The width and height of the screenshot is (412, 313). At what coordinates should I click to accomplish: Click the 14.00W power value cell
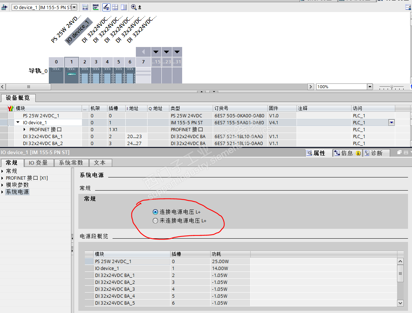pos(230,268)
